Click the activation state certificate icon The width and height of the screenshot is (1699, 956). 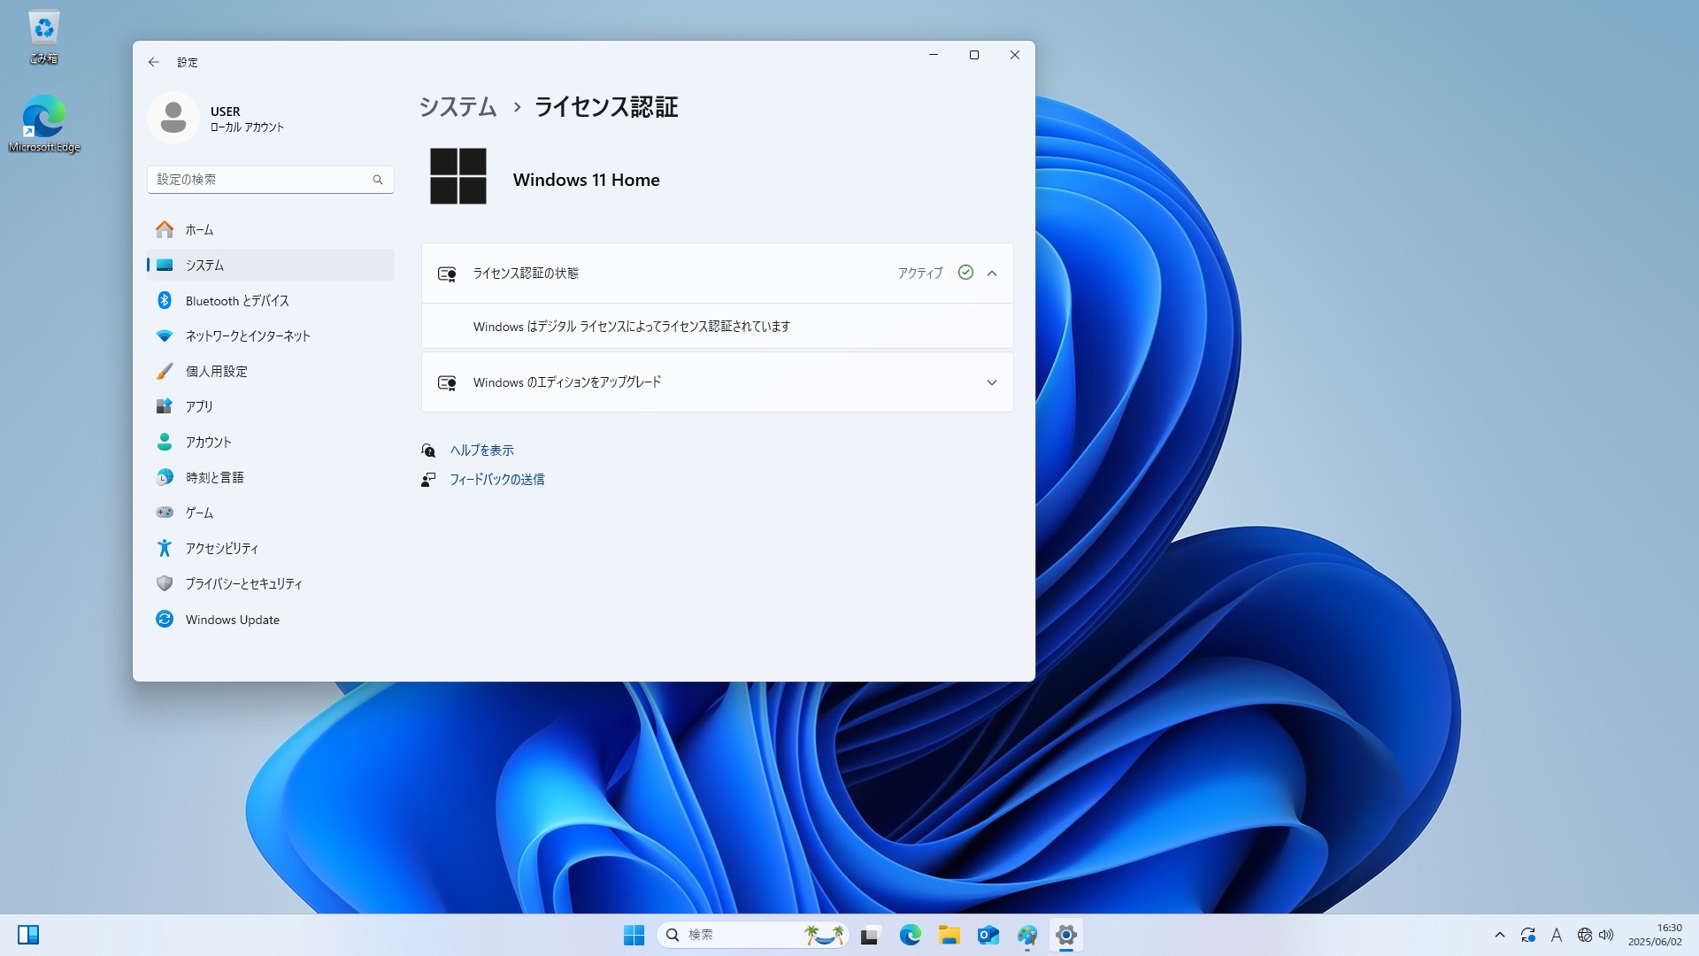pos(447,274)
